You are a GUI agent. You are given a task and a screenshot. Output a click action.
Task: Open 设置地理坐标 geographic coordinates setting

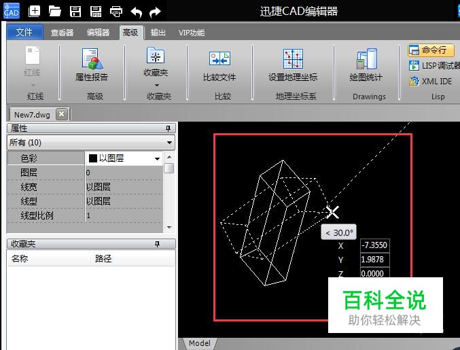293,65
